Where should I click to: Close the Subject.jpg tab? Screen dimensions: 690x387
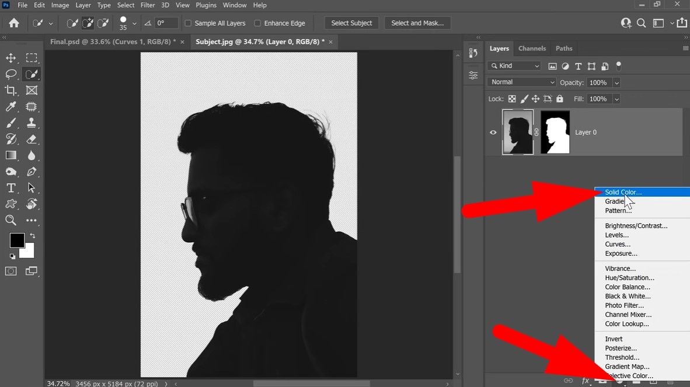pos(330,42)
